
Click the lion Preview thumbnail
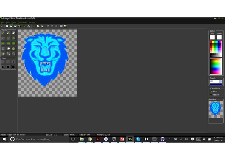[x=216, y=109]
